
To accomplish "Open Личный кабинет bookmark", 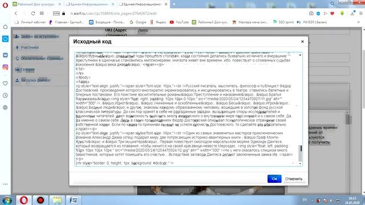I will (x=30, y=22).
